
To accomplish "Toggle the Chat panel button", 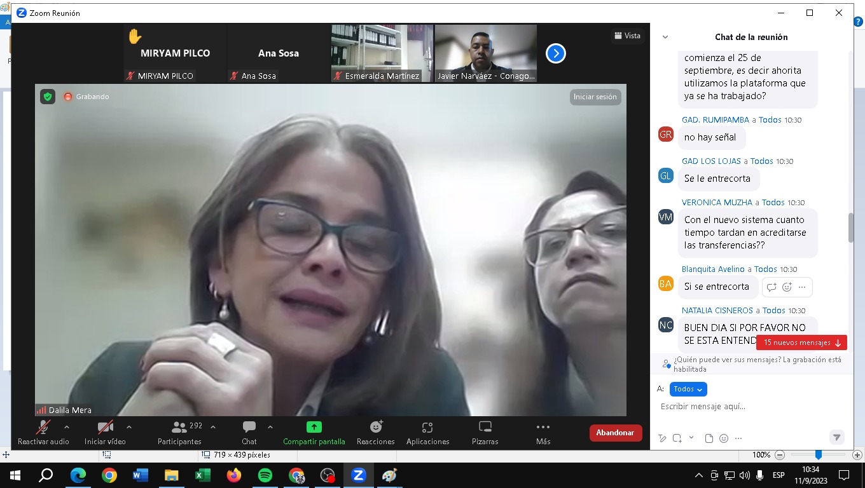I will (249, 432).
